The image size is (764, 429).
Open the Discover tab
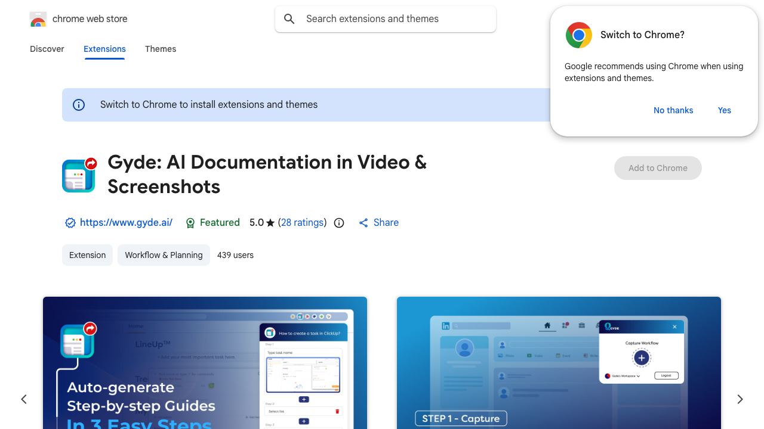click(x=47, y=49)
